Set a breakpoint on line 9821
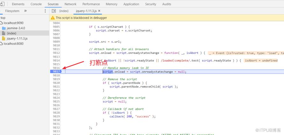 click(x=56, y=87)
